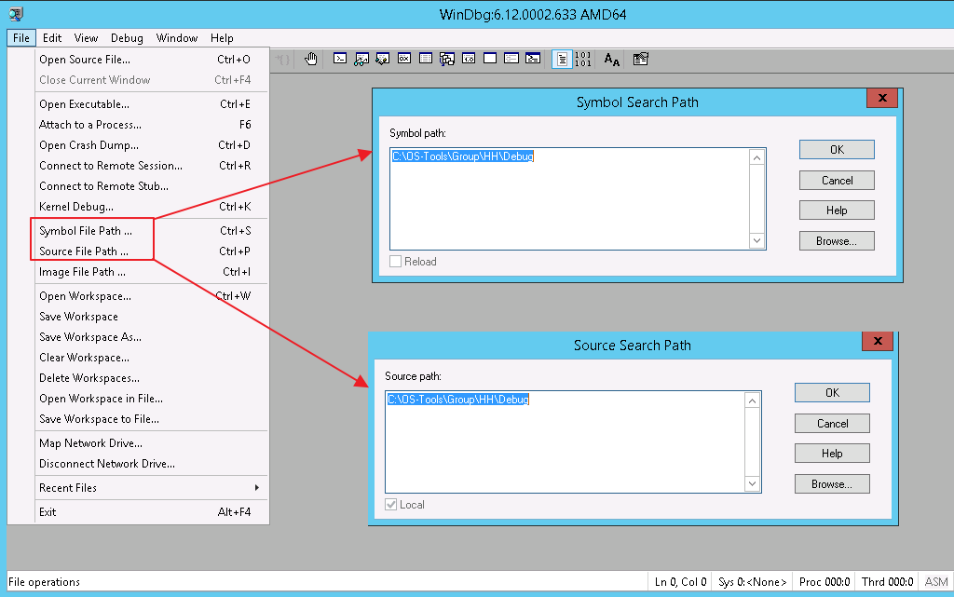Open the Memory window toolbar icon

pos(426,59)
